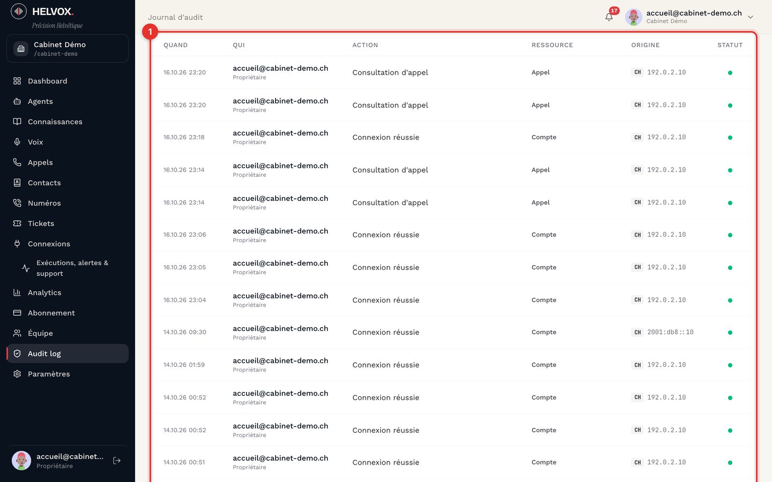This screenshot has height=482, width=772.
Task: Click the Appels phone icon
Action: pyautogui.click(x=17, y=162)
